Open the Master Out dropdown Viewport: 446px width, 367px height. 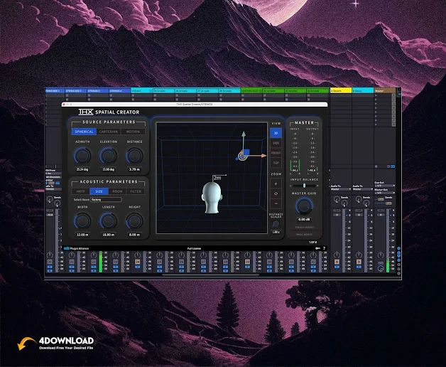pos(384,193)
